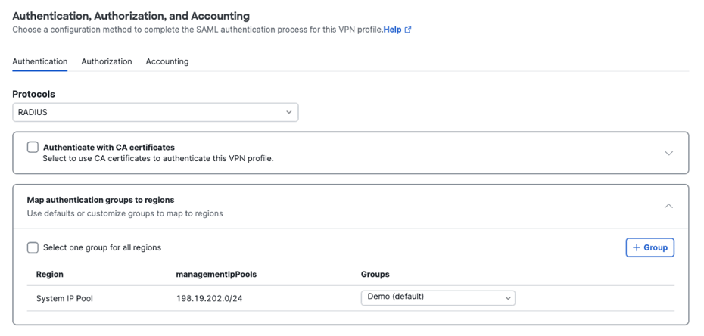This screenshot has height=336, width=704.
Task: Select the System IP Pool row cell
Action: pos(64,298)
